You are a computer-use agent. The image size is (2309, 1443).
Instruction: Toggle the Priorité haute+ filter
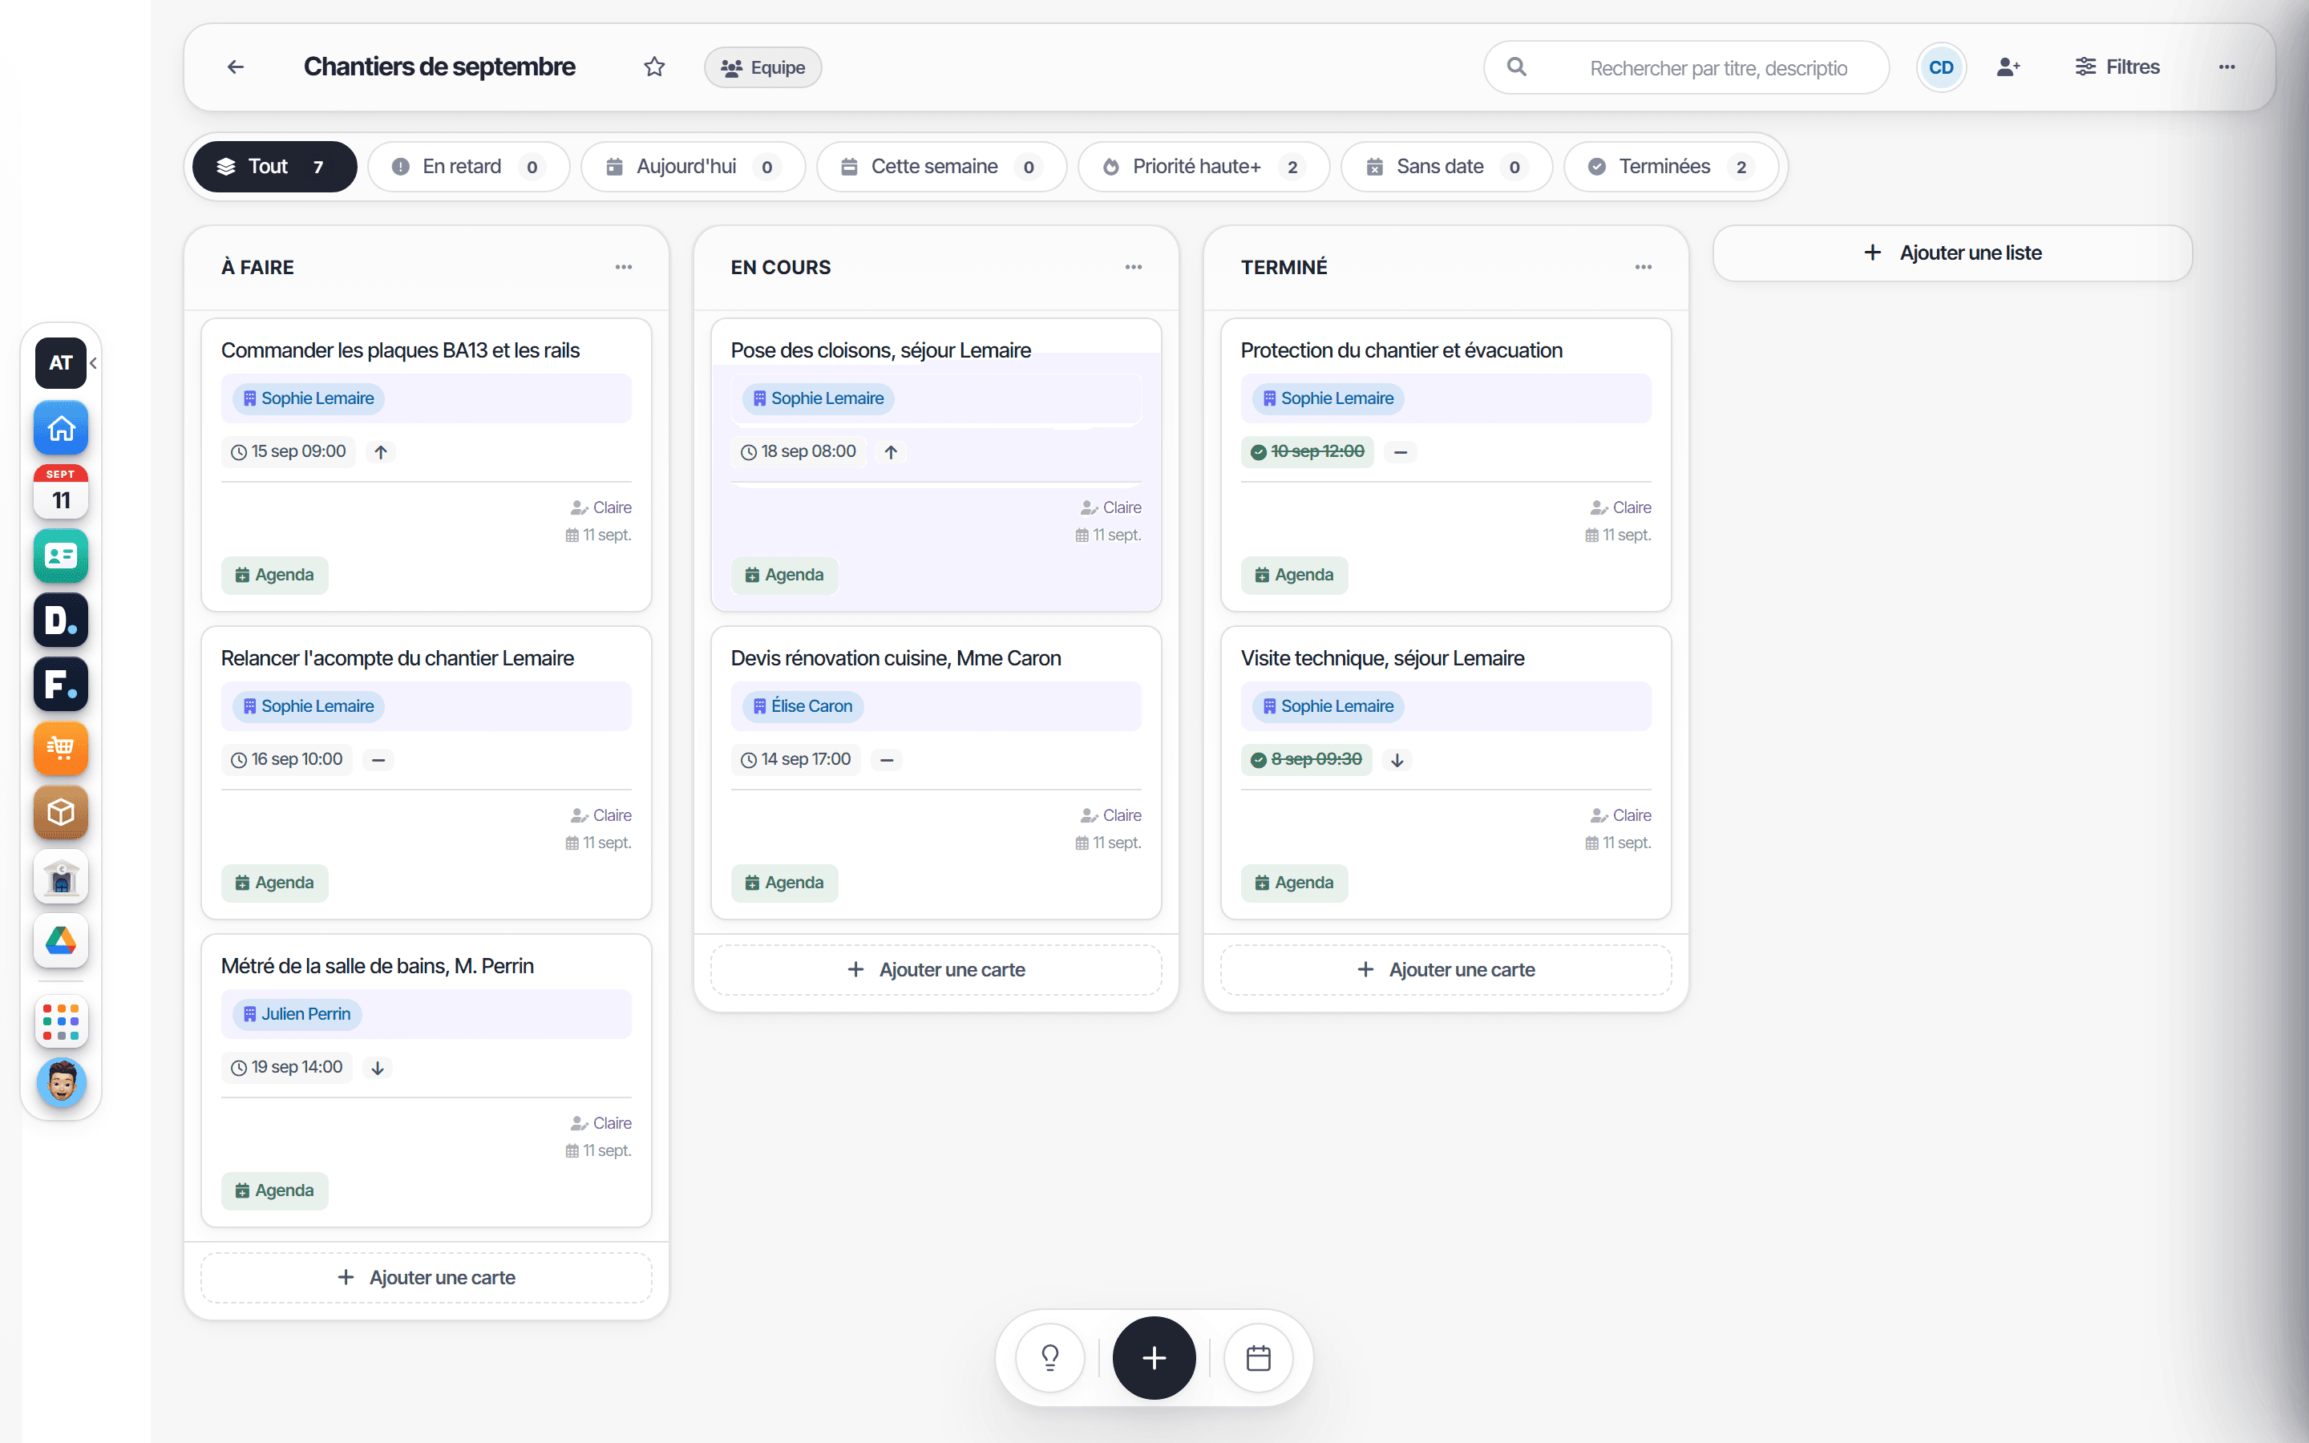tap(1204, 167)
